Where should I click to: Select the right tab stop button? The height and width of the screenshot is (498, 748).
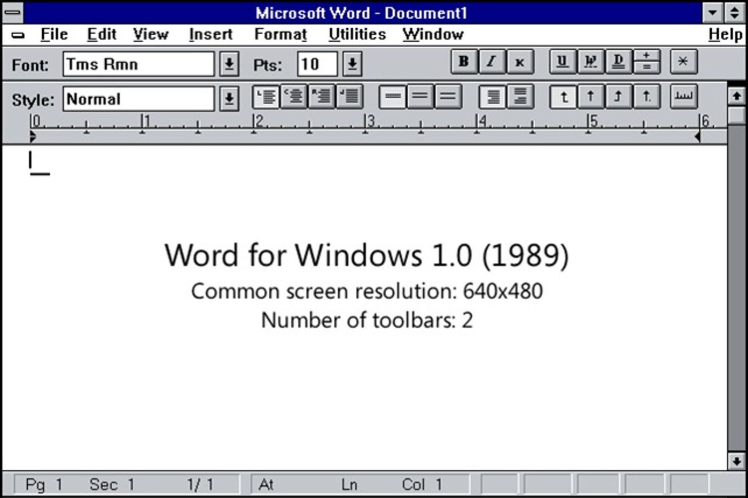tap(618, 97)
